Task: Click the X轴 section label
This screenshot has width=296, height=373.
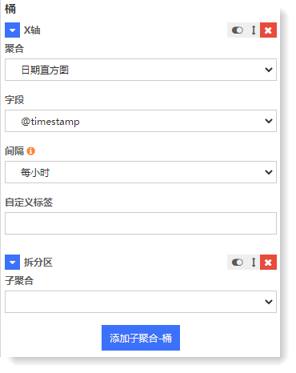Action: [x=32, y=30]
